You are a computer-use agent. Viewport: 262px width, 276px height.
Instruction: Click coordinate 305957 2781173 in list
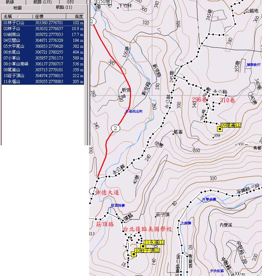pos(49,58)
